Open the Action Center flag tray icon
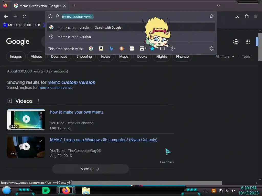This screenshot has width=262, height=196. pos(221,190)
